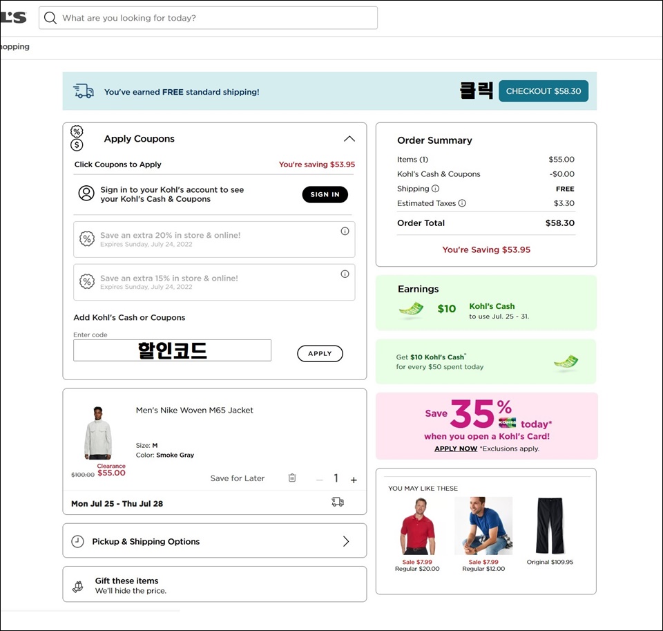The image size is (663, 631).
Task: Click the Kohl's logo
Action: click(x=14, y=17)
